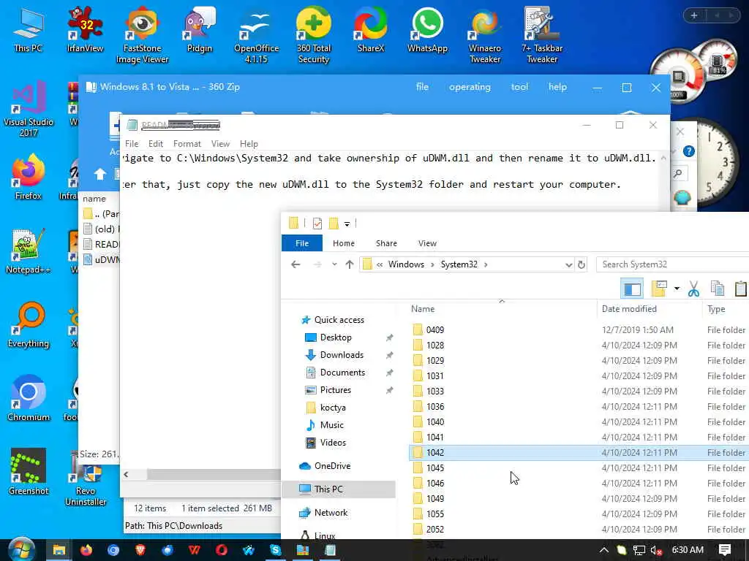
Task: Open 360 Zip operating menu
Action: 470,87
